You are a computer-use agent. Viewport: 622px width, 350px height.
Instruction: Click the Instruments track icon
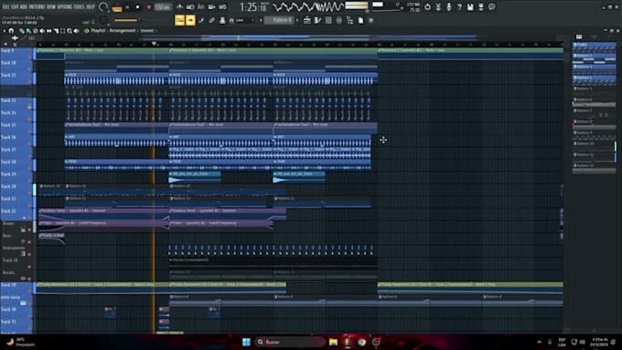pyautogui.click(x=24, y=254)
